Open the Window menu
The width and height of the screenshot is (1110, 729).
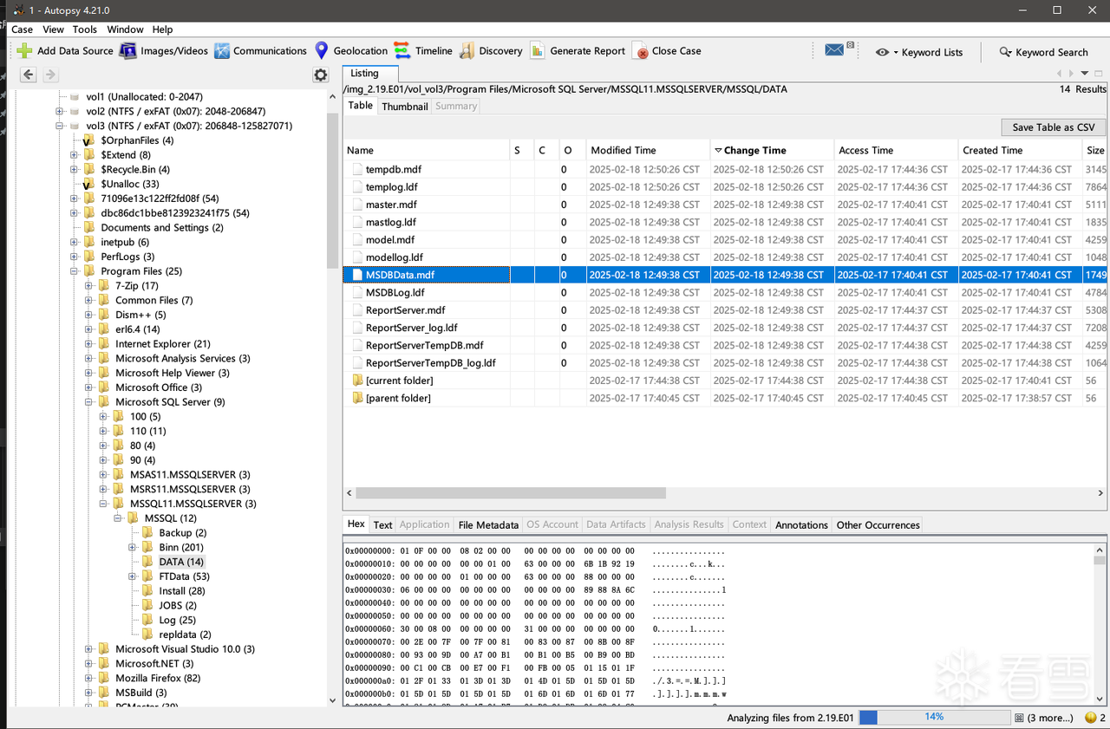[x=125, y=29]
